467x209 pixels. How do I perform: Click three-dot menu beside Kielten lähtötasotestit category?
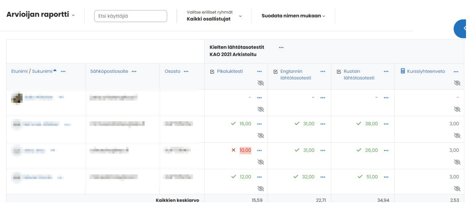point(281,48)
